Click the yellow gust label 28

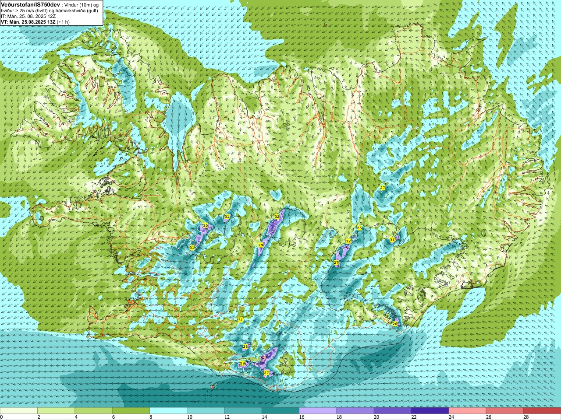245,346
